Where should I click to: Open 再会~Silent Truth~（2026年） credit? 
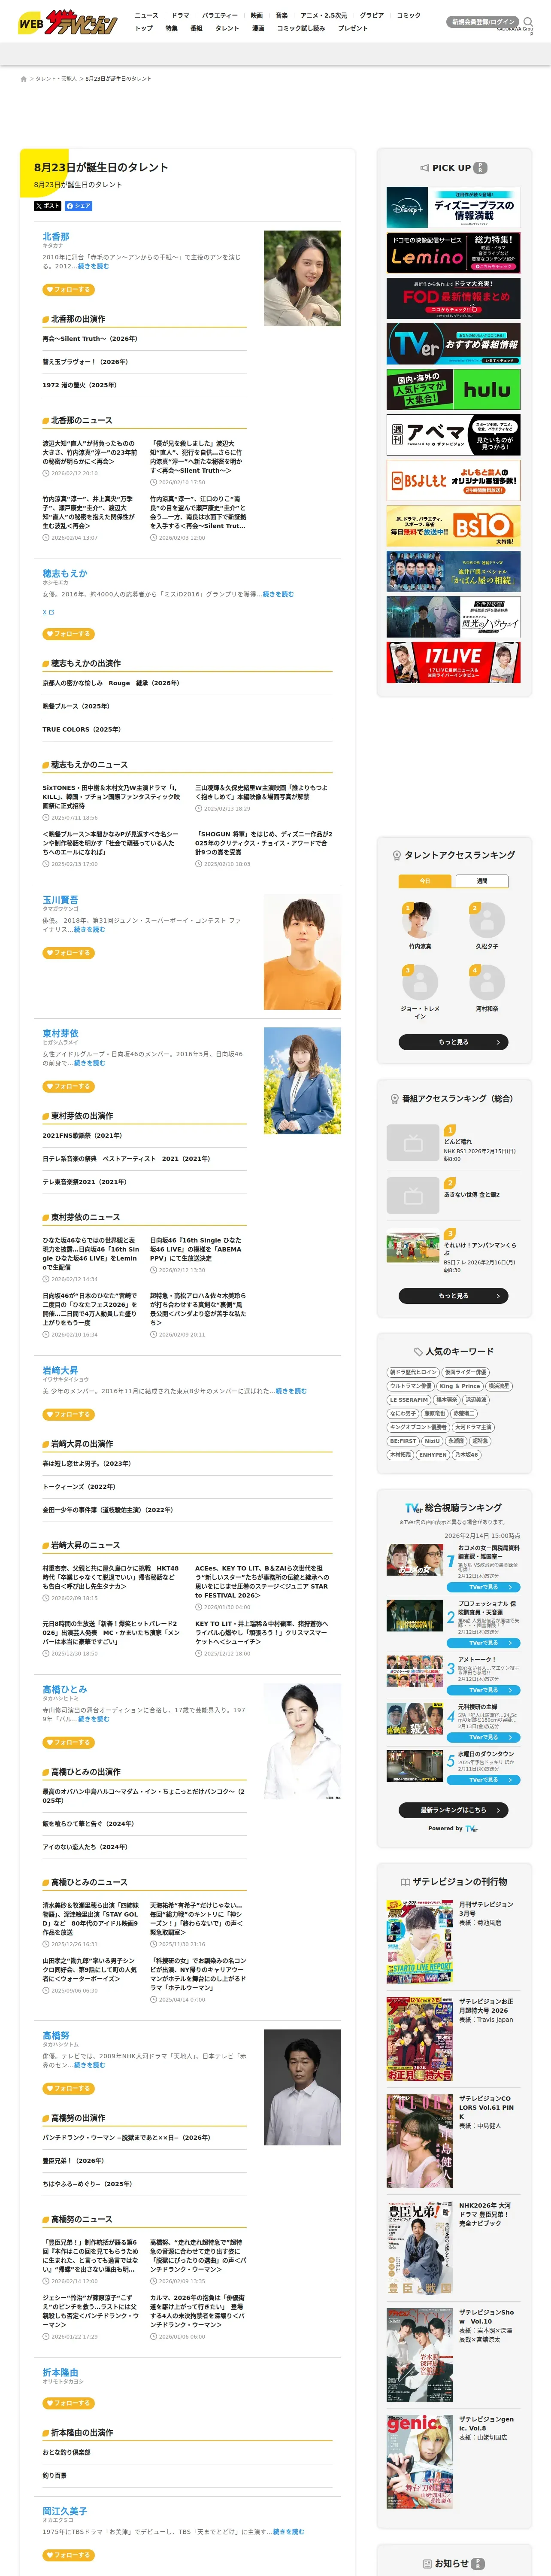pos(90,339)
